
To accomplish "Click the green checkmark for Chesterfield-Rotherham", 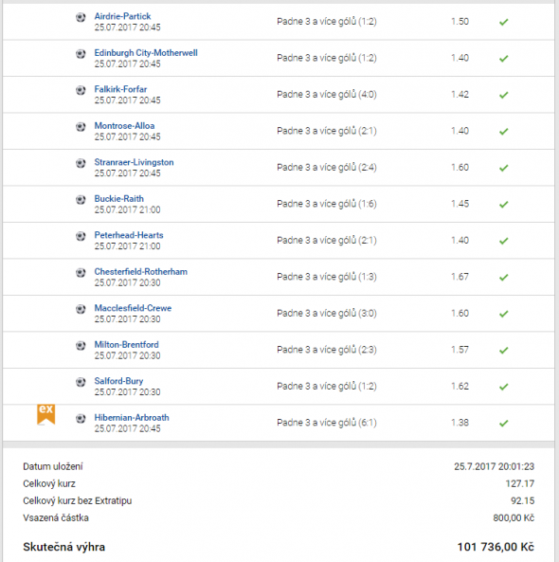I will 503,277.
